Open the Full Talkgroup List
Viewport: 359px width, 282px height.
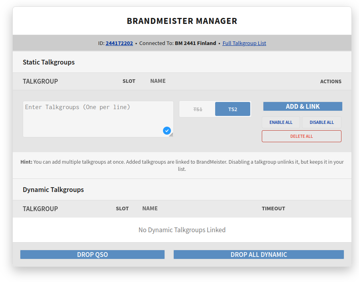tap(244, 43)
